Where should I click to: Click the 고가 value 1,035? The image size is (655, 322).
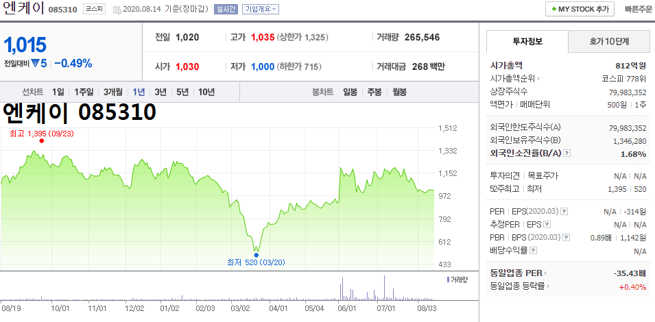[x=262, y=38]
